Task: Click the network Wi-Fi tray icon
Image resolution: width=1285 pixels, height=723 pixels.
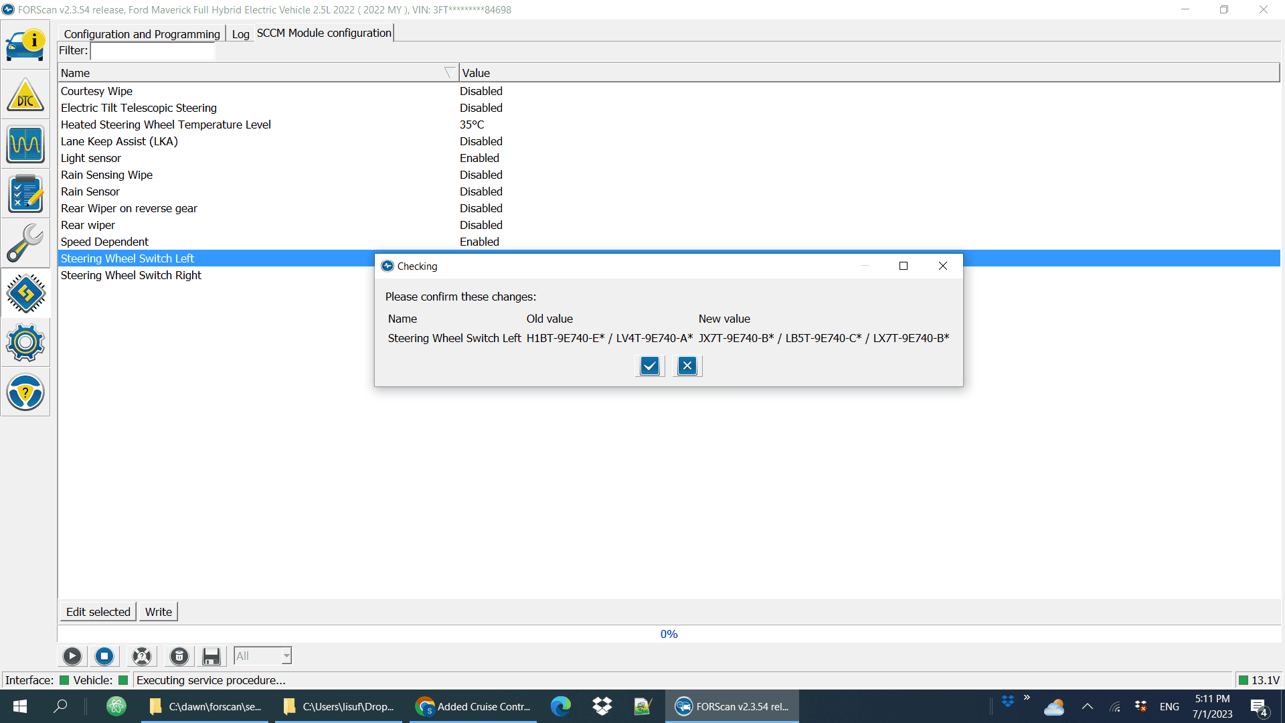Action: (x=1115, y=706)
